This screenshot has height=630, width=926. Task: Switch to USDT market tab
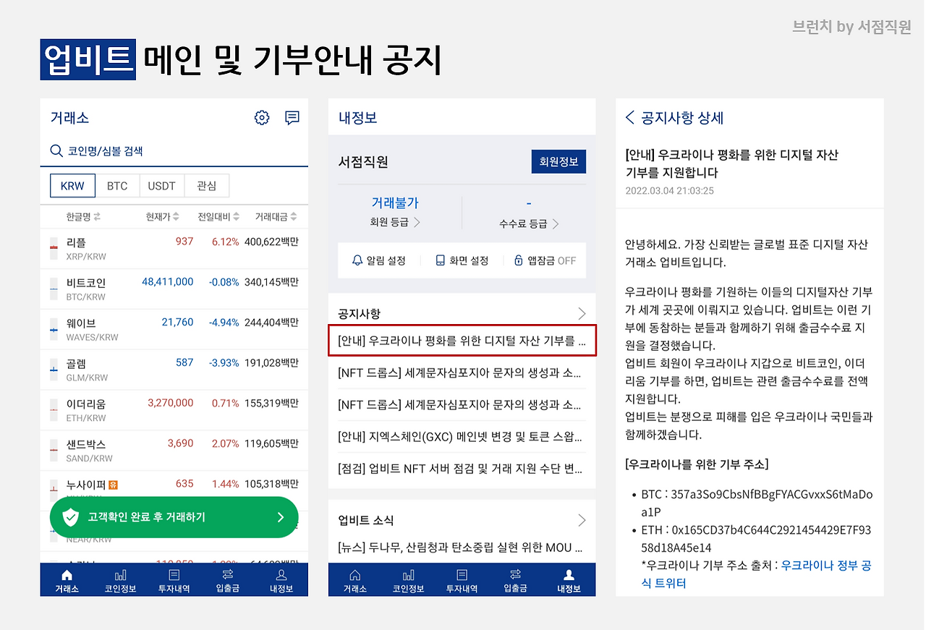(x=162, y=186)
